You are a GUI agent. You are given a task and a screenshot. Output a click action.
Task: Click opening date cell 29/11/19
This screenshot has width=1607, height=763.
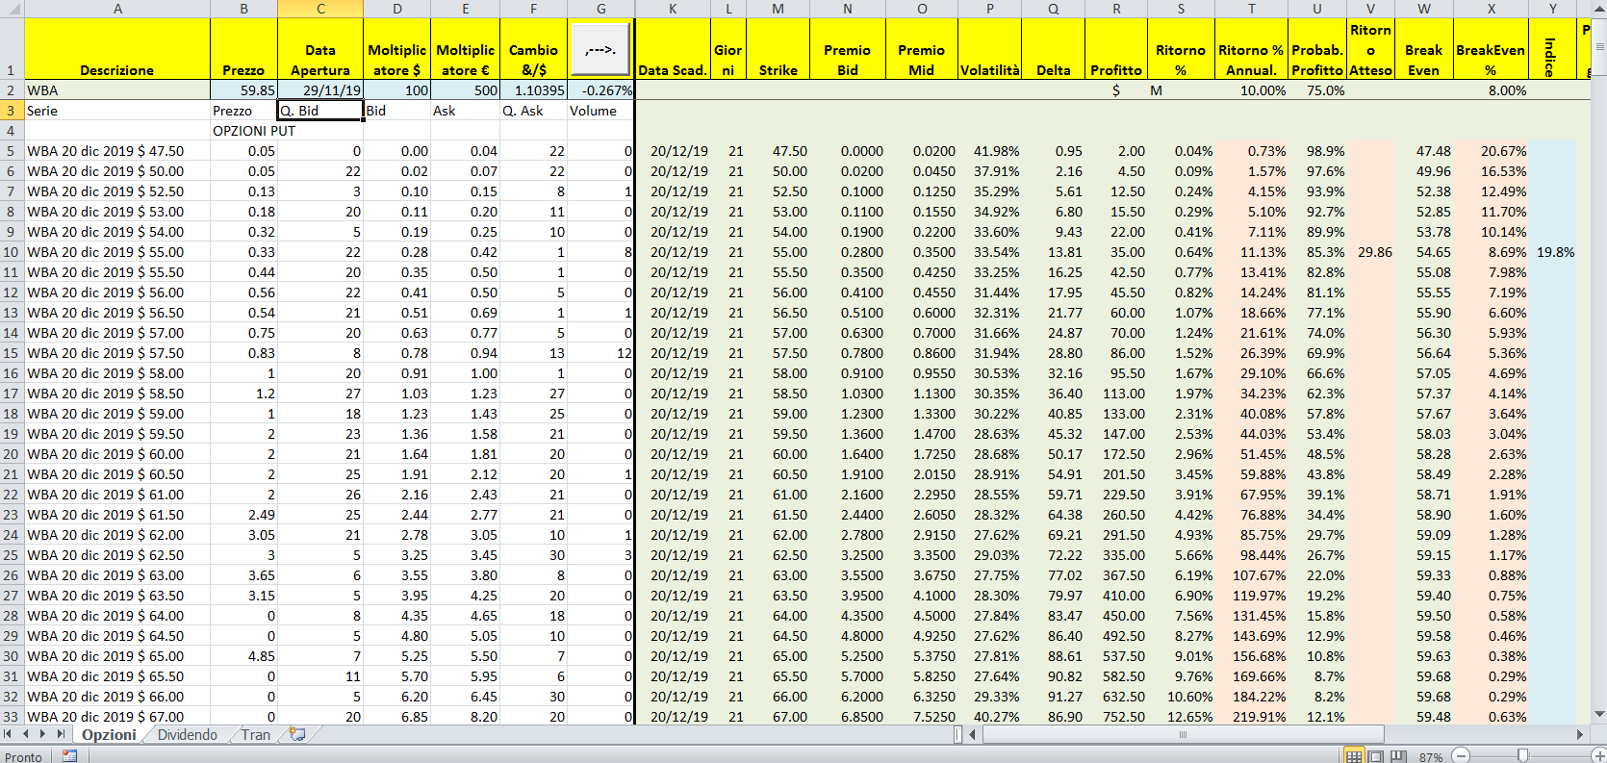coord(320,90)
